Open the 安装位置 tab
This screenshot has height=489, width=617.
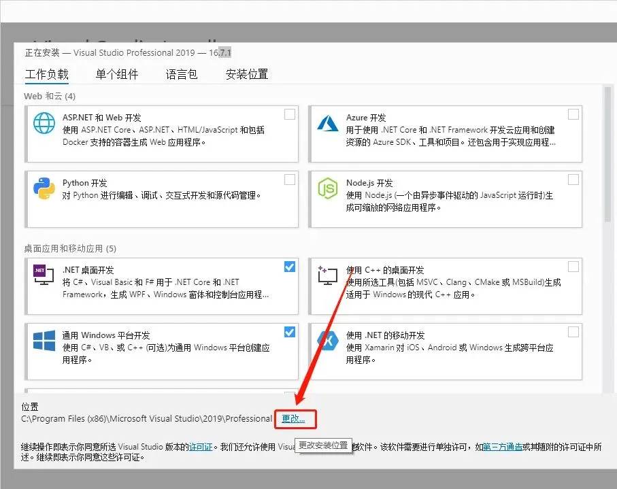247,74
